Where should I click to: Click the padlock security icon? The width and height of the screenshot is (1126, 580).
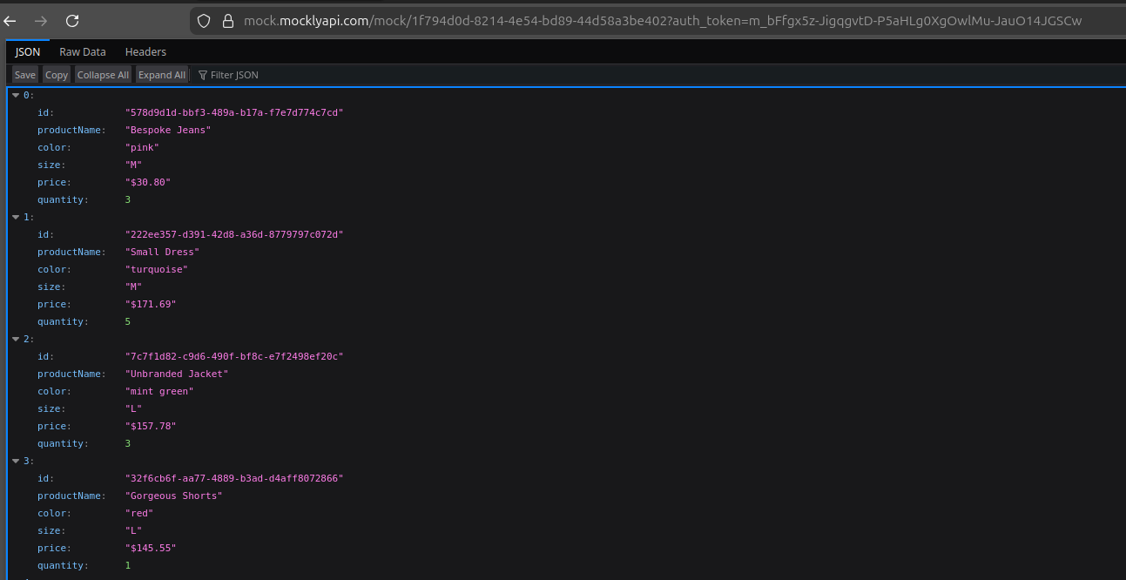(x=227, y=21)
